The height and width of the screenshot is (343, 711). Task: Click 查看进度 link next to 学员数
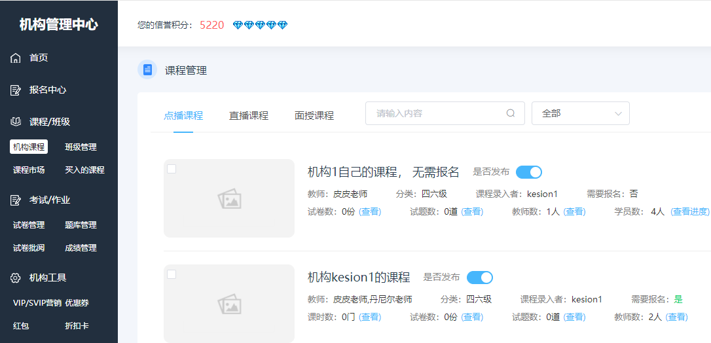tap(690, 212)
